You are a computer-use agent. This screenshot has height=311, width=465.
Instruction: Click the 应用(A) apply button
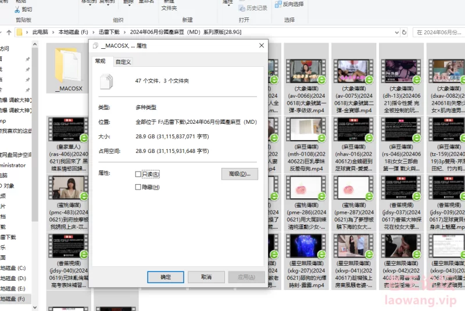pyautogui.click(x=246, y=277)
